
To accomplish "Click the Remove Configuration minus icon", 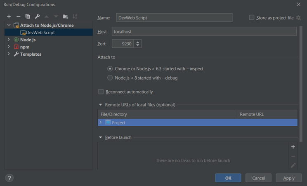I will [18, 16].
